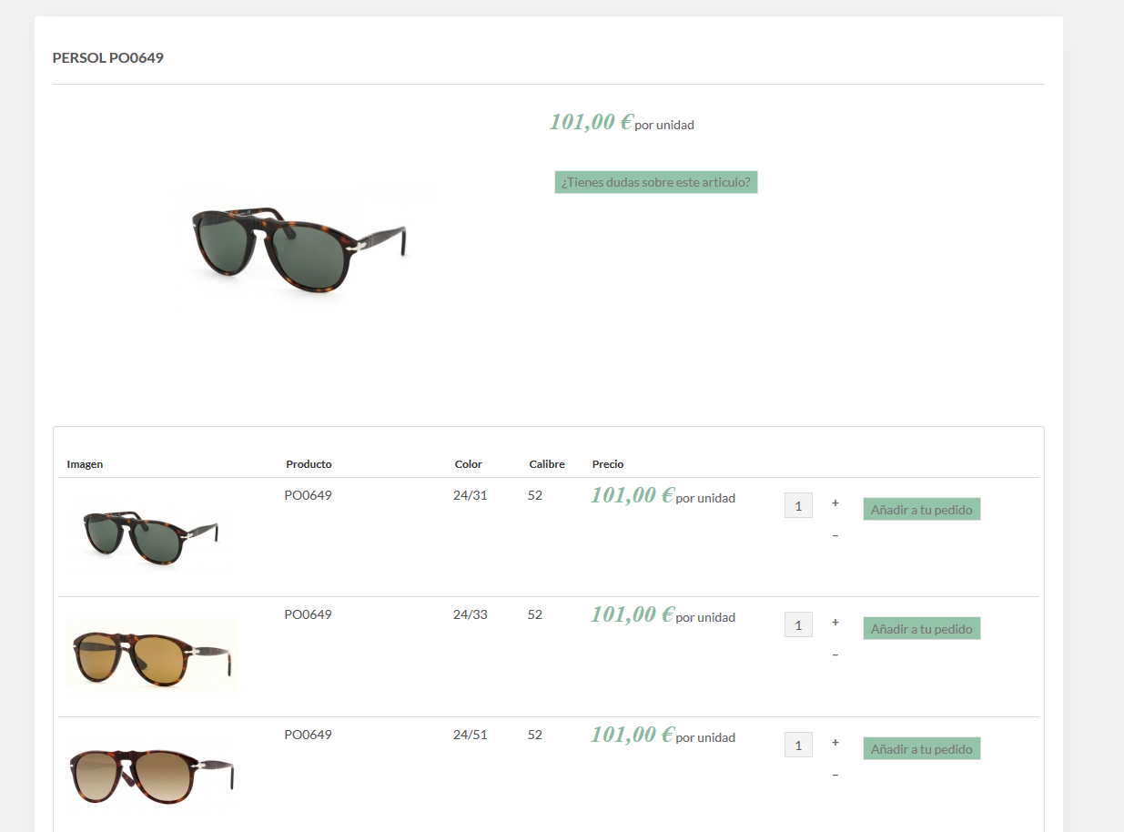Viewport: 1124px width, 832px height.
Task: Increase quantity for color 24/51 with plus
Action: [835, 743]
